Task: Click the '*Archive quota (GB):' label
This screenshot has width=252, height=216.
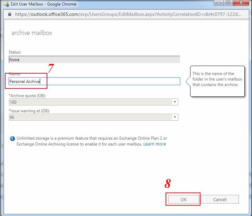Action: click(27, 96)
